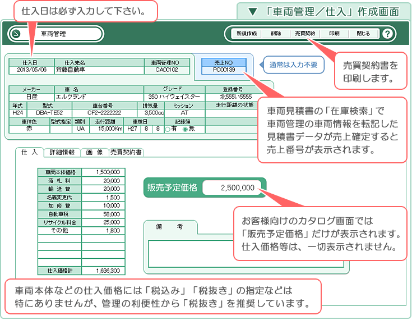Select the 仕入 tab

click(29, 152)
